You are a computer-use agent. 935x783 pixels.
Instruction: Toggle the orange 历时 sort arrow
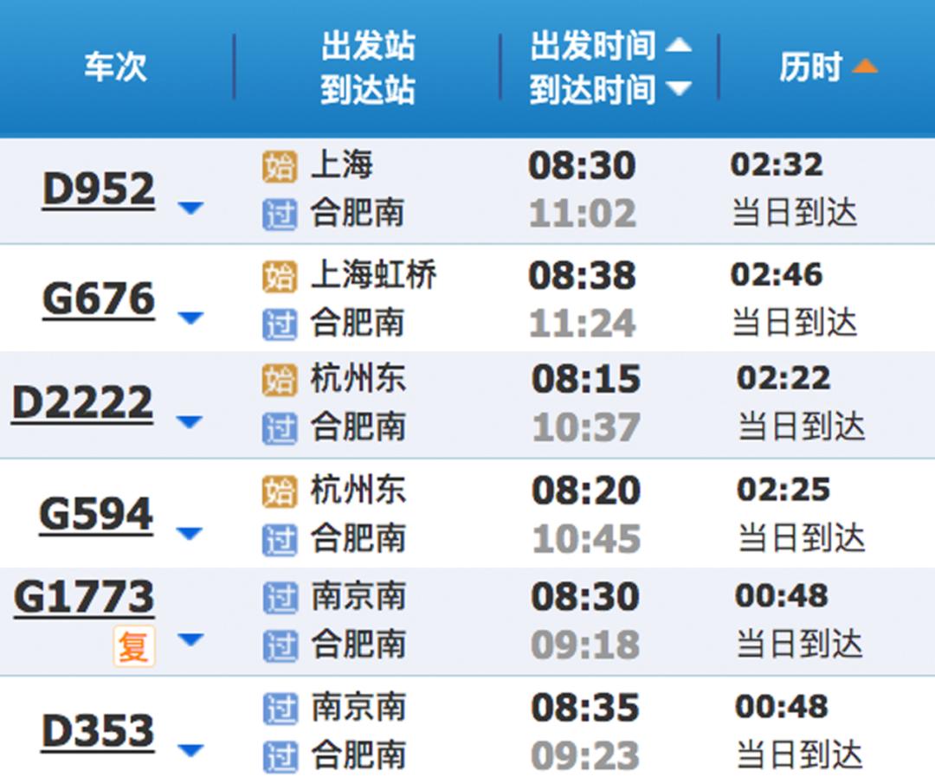pos(865,66)
